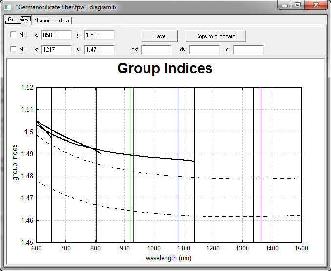Focus the M2 y field showing 1.471
This screenshot has width=331, height=271.
(100, 50)
